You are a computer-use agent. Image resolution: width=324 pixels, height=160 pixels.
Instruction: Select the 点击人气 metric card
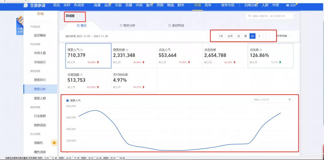coord(180,56)
